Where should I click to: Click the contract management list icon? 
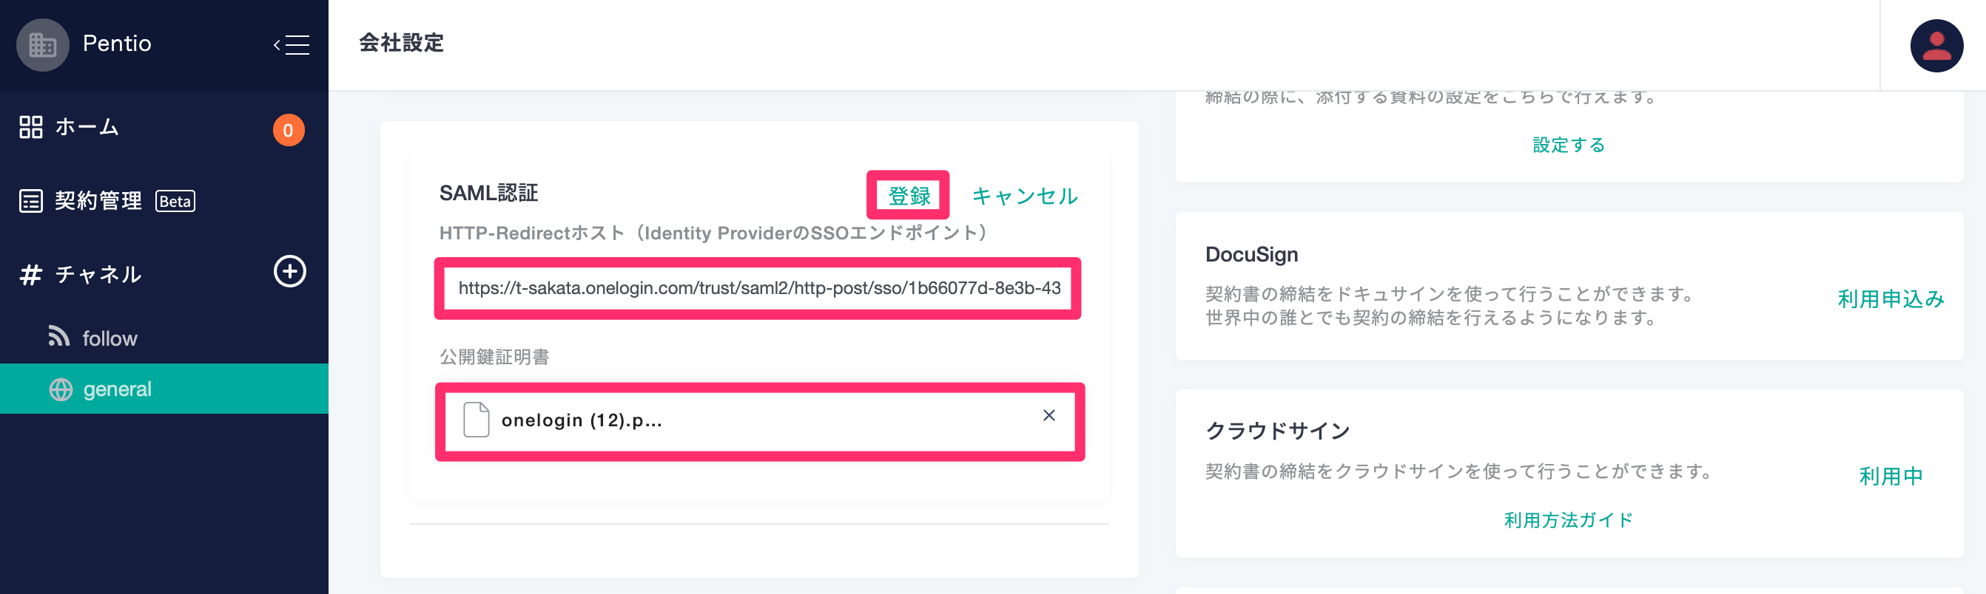click(31, 201)
